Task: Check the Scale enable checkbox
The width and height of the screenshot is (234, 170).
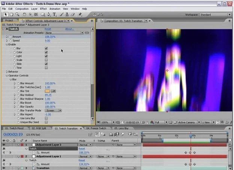Action: pyautogui.click(x=46, y=60)
